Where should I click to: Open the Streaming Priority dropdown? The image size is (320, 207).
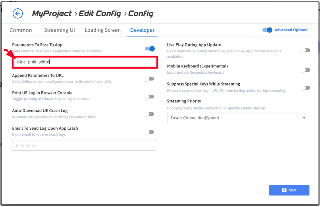tap(237, 118)
